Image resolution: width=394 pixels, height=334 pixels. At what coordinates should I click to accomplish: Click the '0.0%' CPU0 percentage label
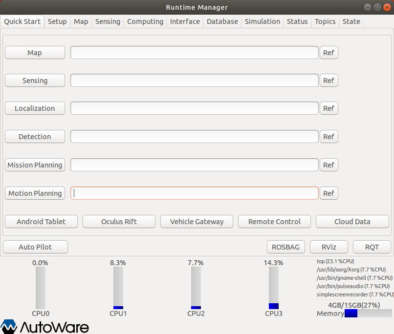40,263
